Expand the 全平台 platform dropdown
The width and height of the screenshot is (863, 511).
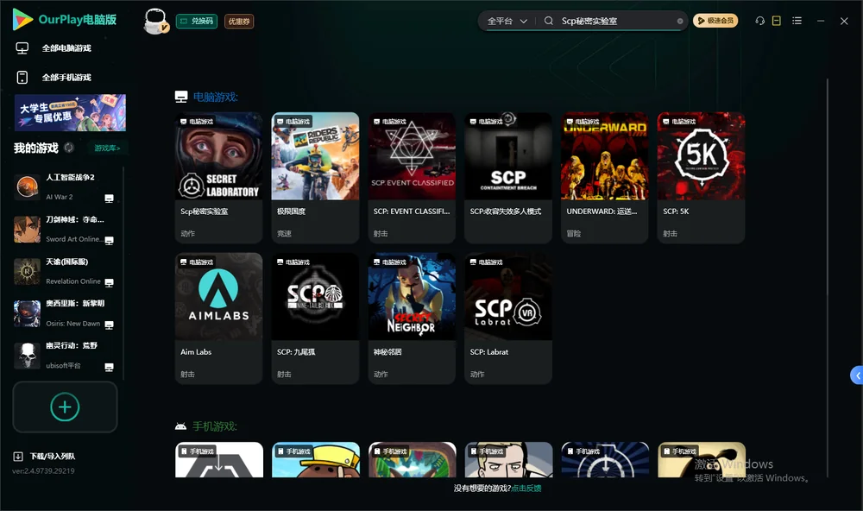pos(507,21)
